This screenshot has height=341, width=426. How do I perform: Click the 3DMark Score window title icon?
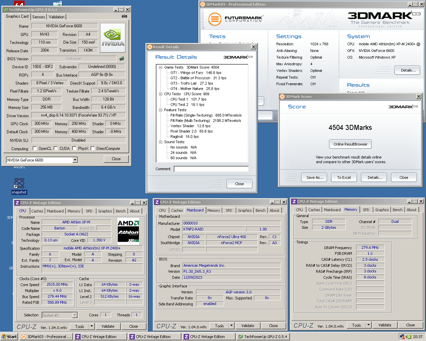click(x=282, y=97)
